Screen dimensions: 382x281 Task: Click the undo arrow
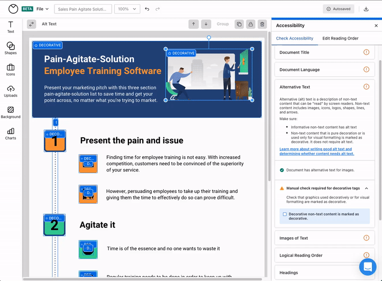click(x=147, y=9)
